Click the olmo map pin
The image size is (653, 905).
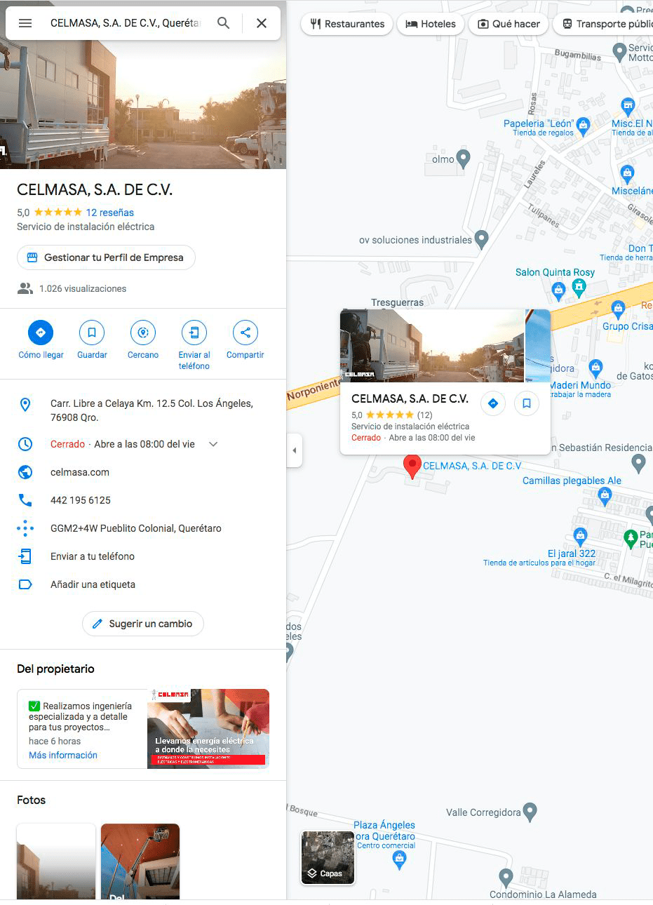(x=463, y=159)
